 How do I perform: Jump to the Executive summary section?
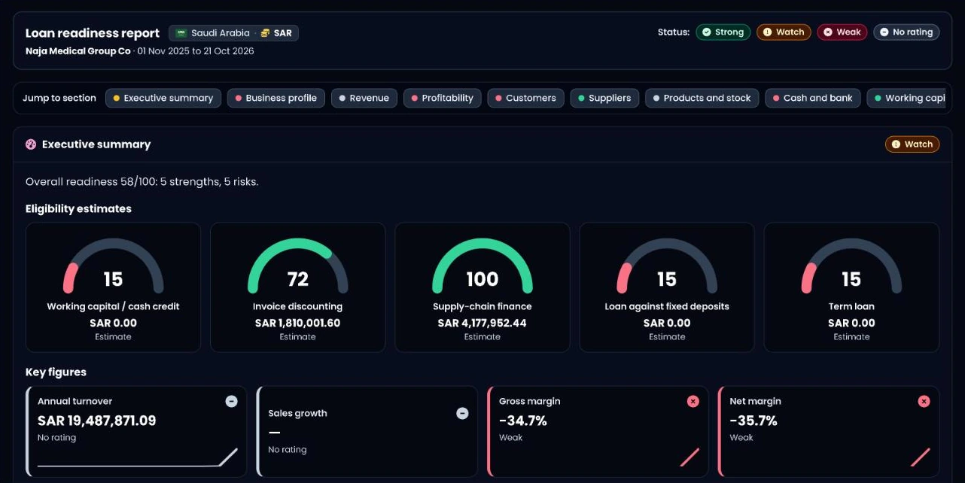pyautogui.click(x=163, y=99)
